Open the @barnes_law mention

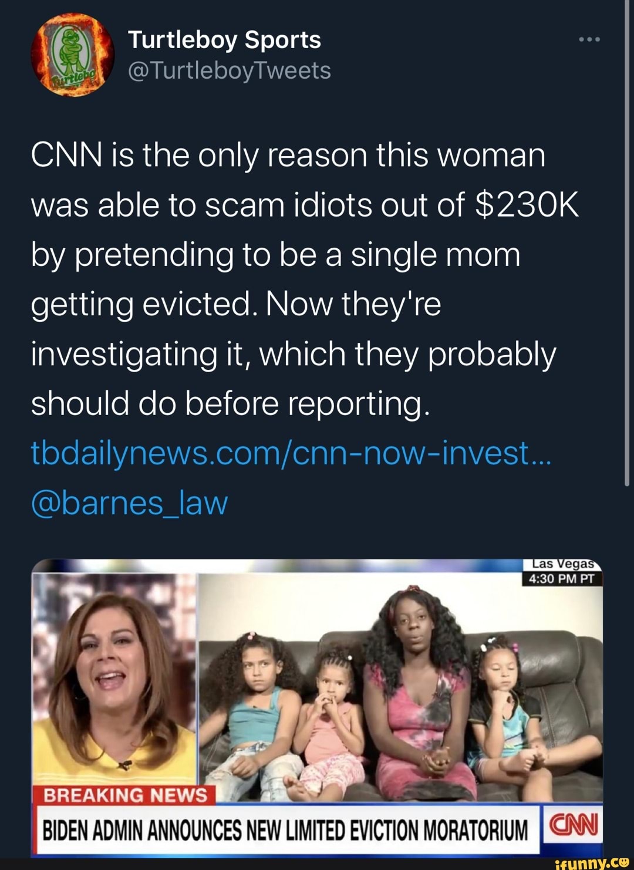(129, 503)
